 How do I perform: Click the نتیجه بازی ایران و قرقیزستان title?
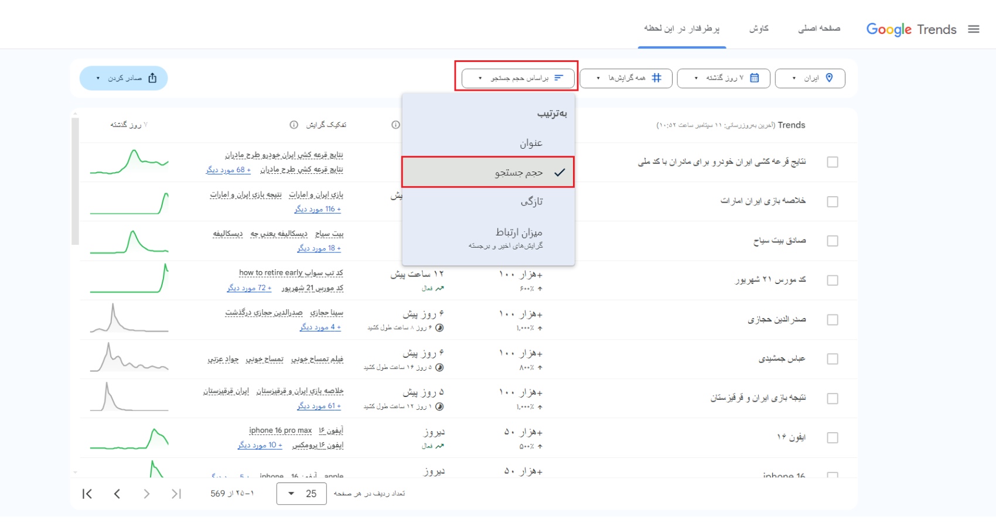pyautogui.click(x=758, y=398)
